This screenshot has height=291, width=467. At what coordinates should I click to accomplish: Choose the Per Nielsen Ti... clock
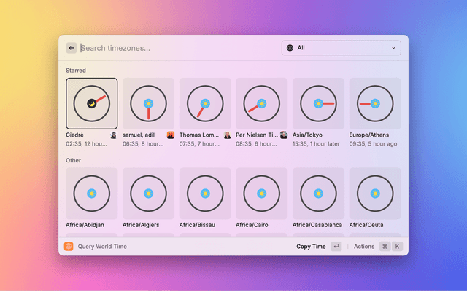[x=262, y=103]
